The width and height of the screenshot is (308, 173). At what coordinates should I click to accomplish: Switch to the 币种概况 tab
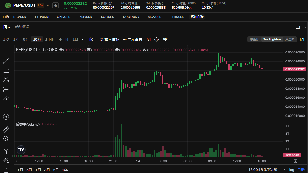click(x=22, y=27)
